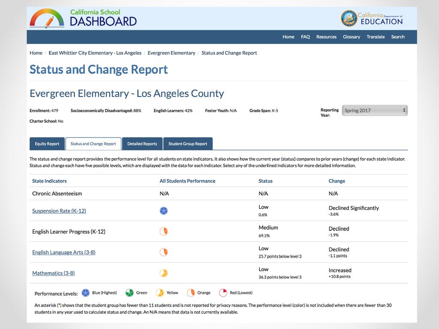Open the Suspension Rate (K-12) link
Image resolution: width=439 pixels, height=329 pixels.
pyautogui.click(x=59, y=211)
